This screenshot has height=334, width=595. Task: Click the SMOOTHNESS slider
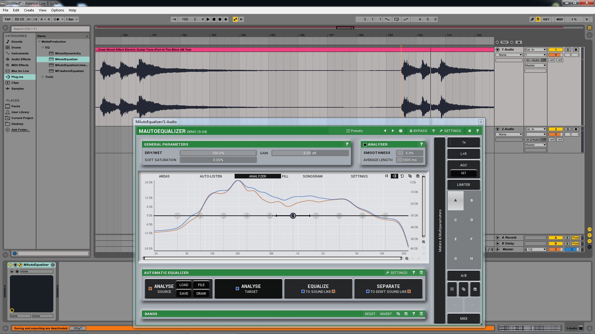(x=409, y=153)
